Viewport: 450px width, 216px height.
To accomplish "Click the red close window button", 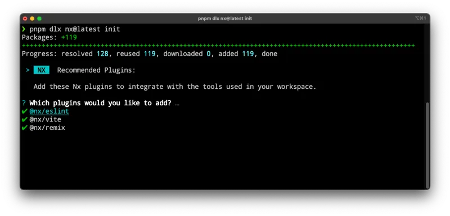I will (x=25, y=19).
